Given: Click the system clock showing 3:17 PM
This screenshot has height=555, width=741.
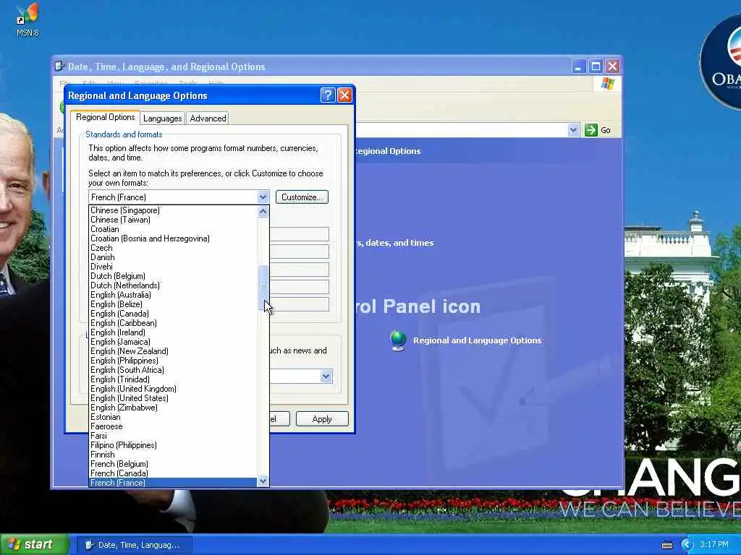Looking at the screenshot, I should point(714,545).
